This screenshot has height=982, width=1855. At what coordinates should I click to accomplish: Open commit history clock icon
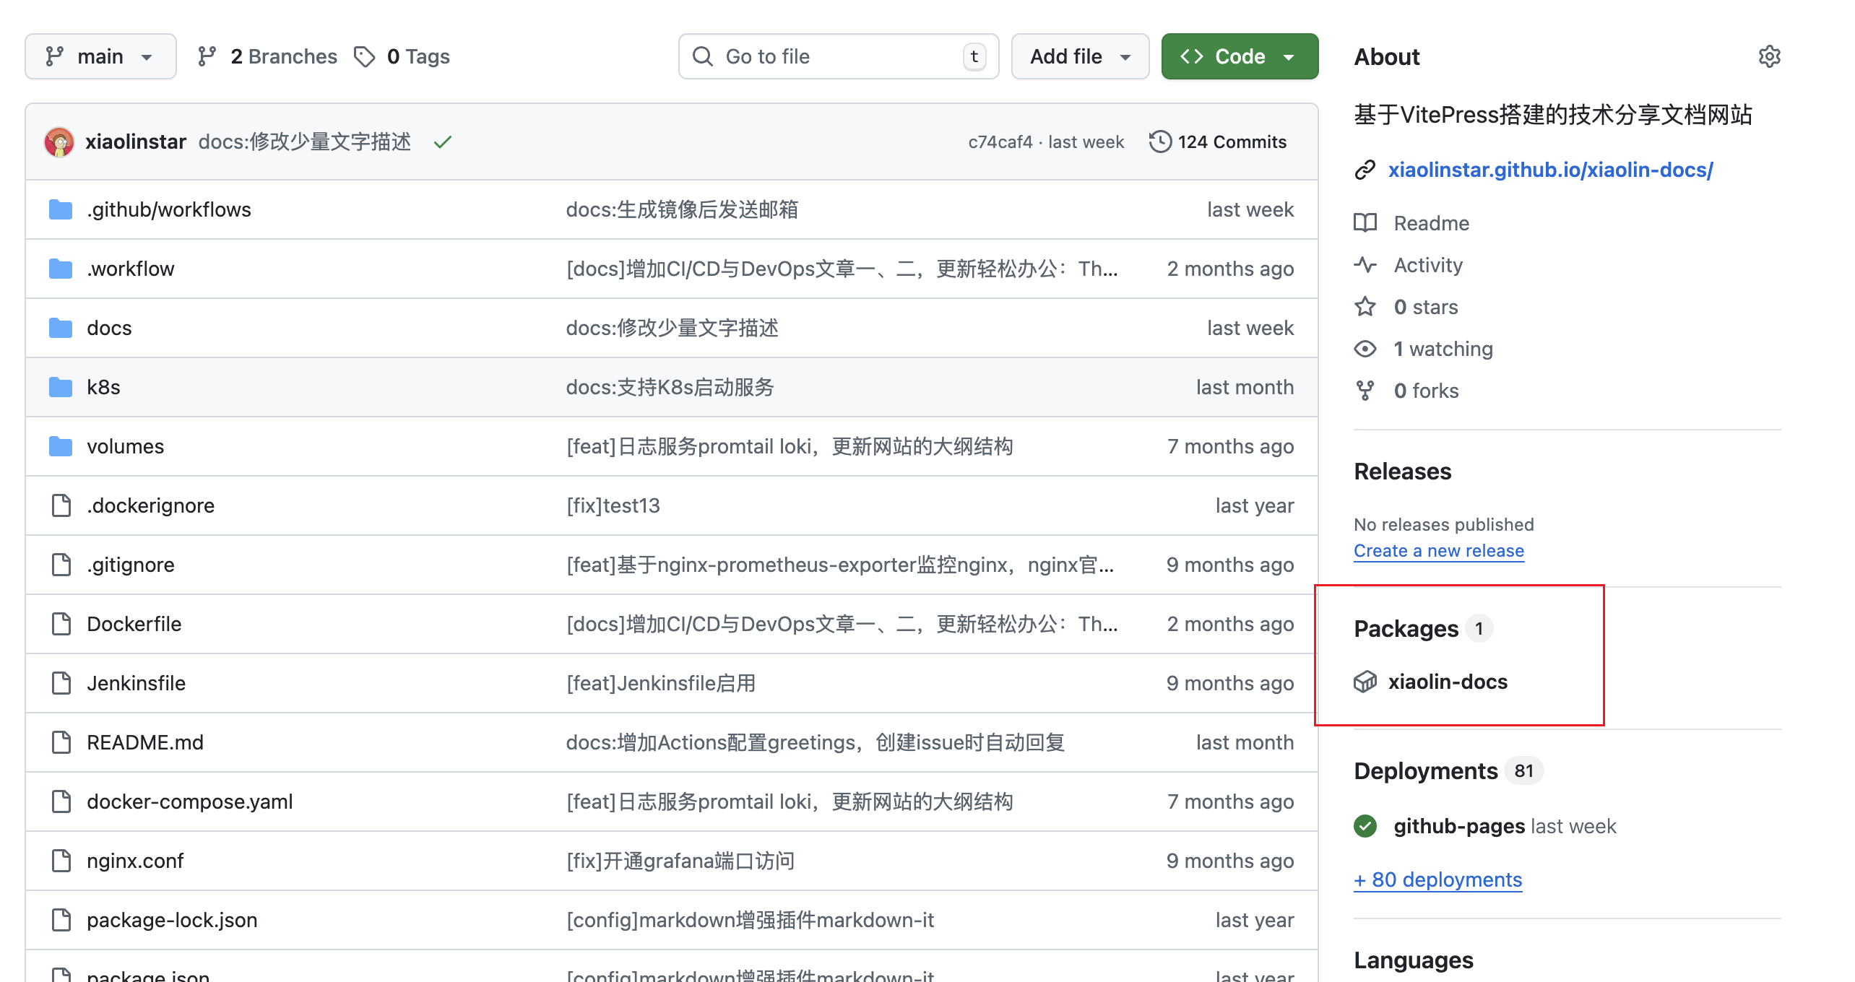(x=1159, y=142)
